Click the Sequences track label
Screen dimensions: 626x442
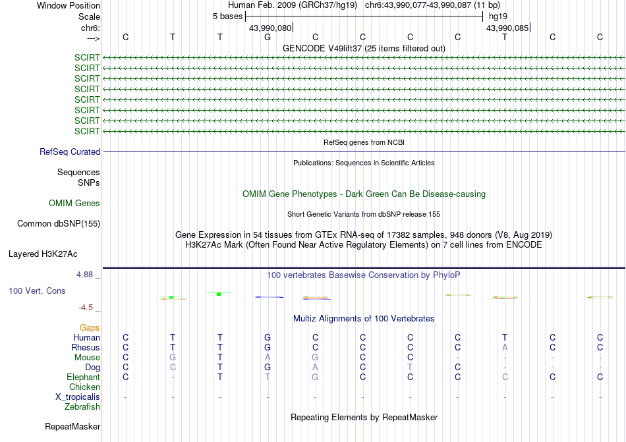78,172
